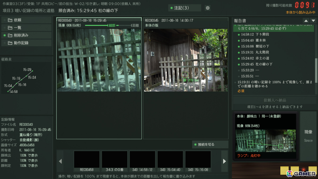Open the 注記(3) notes tab
The image size is (318, 179).
pos(184,8)
